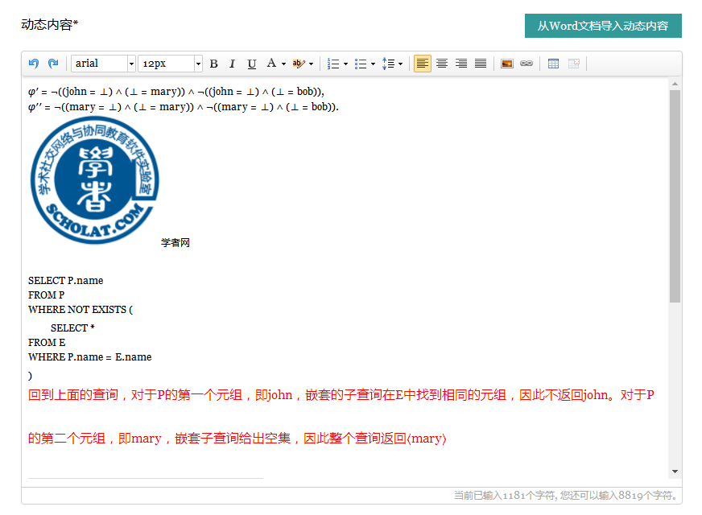This screenshot has height=515, width=702.
Task: Click the undo arrow icon
Action: tap(34, 64)
